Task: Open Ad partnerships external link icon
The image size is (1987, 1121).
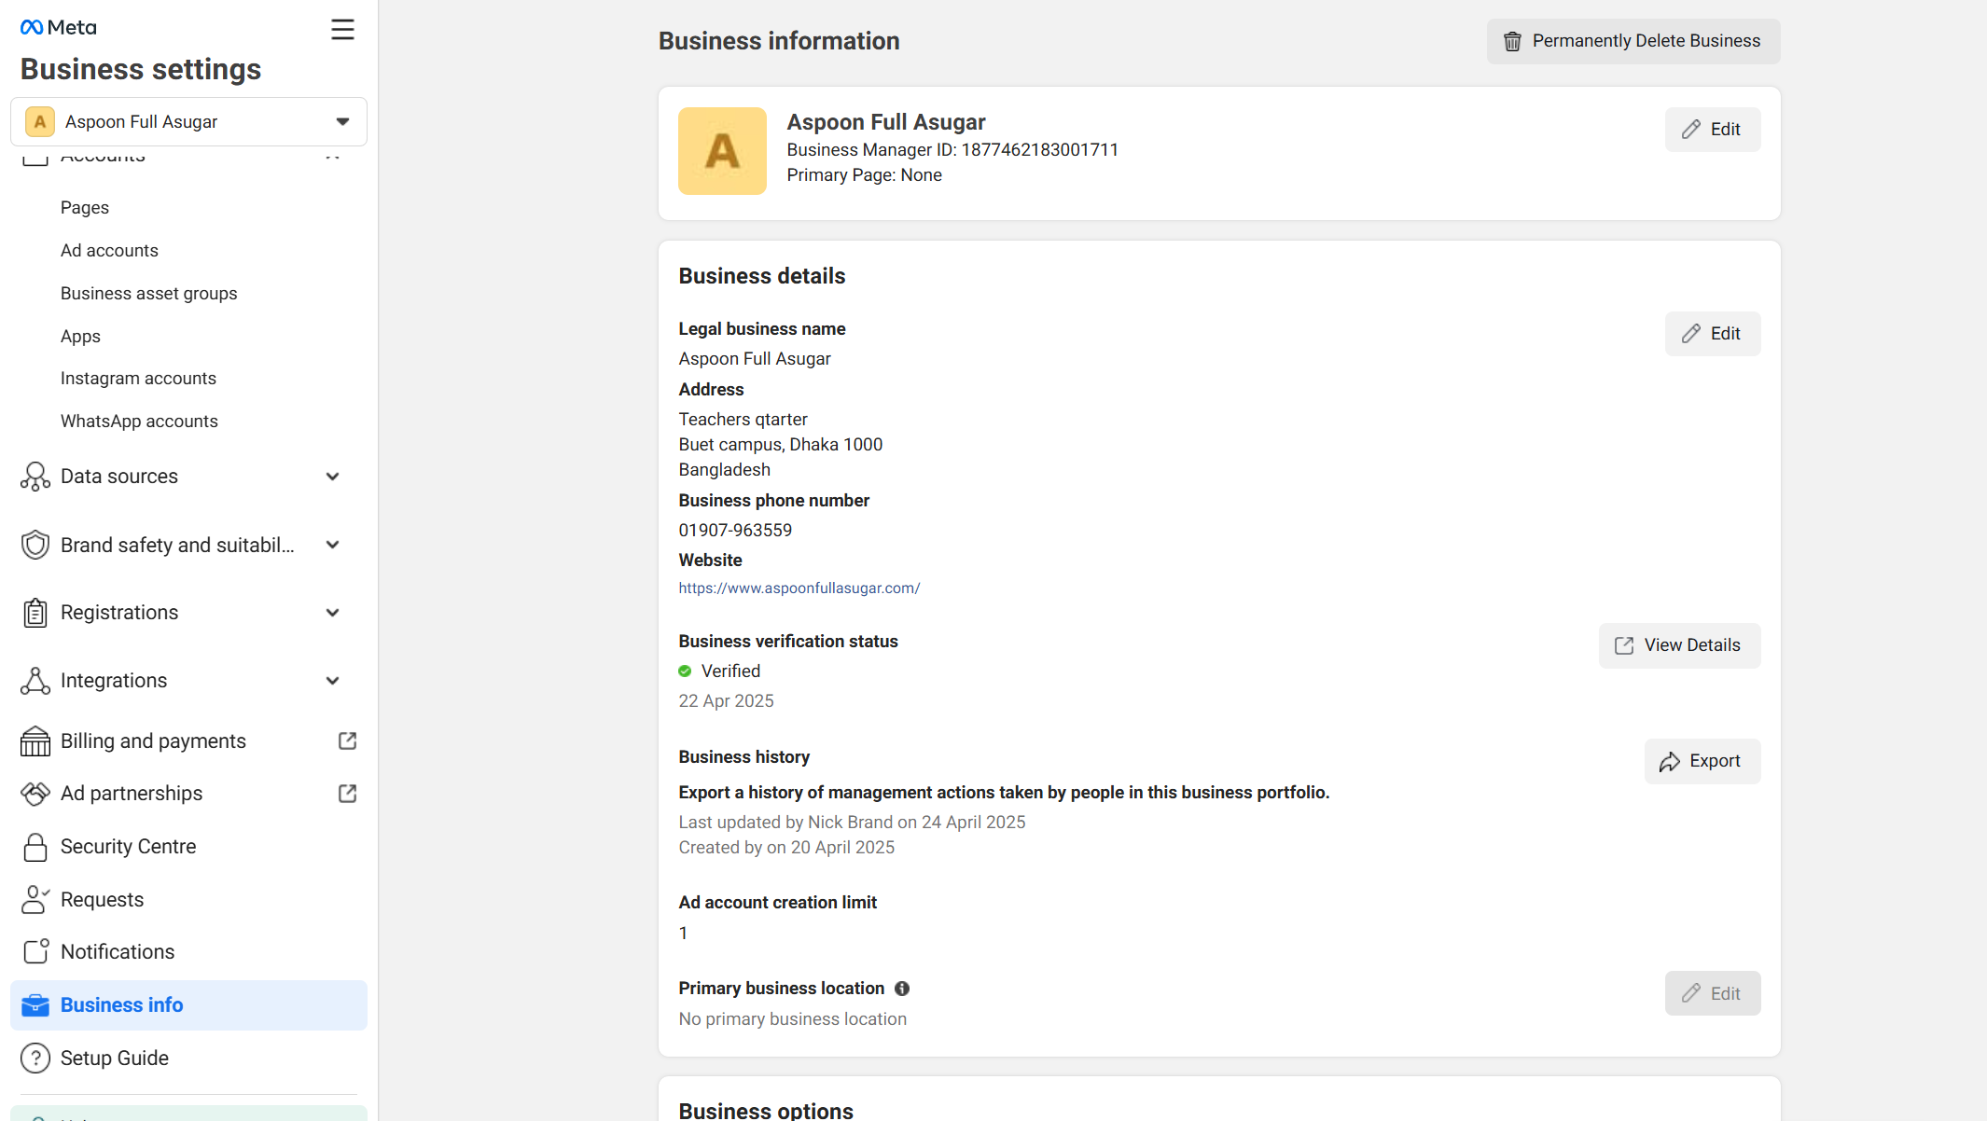Action: click(347, 794)
